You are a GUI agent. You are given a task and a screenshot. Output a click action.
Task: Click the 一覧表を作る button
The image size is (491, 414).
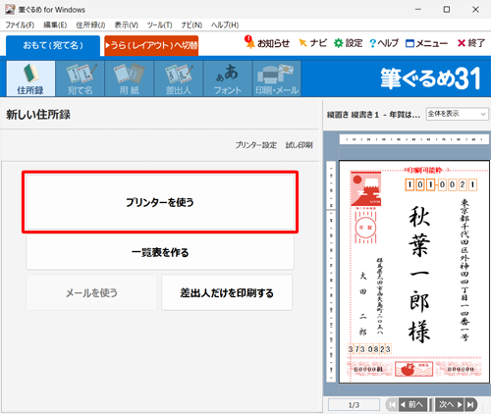tap(160, 252)
